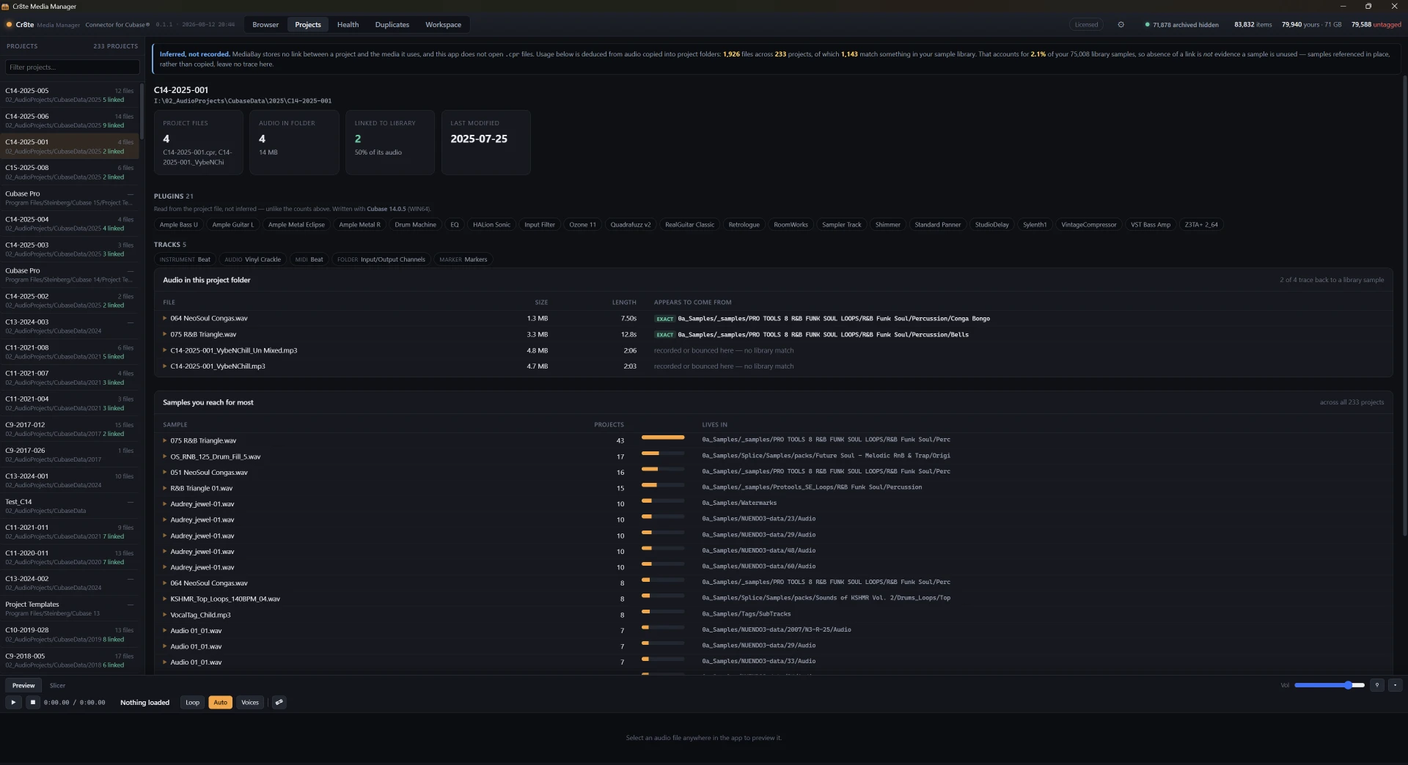This screenshot has width=1408, height=765.
Task: Click the VintageCompressor plugin chip
Action: [x=1088, y=224]
